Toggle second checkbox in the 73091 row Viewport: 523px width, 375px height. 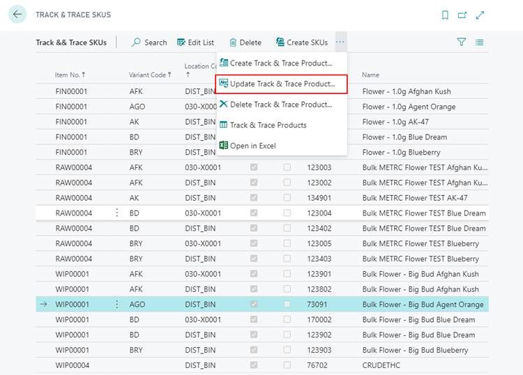click(x=287, y=305)
